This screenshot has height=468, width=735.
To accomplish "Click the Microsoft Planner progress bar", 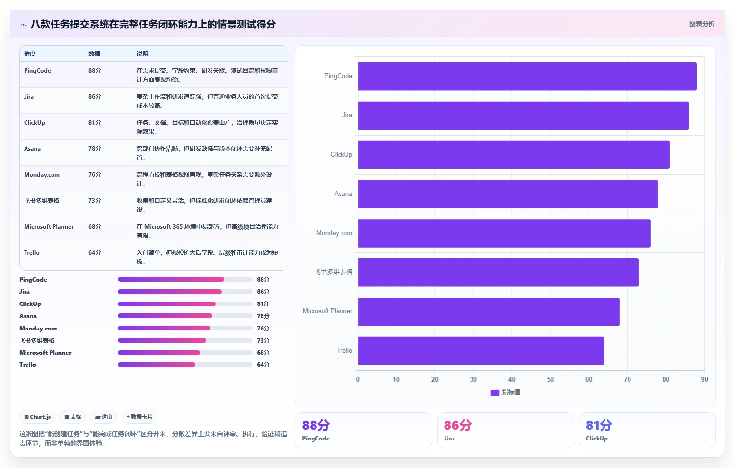I will pyautogui.click(x=185, y=353).
